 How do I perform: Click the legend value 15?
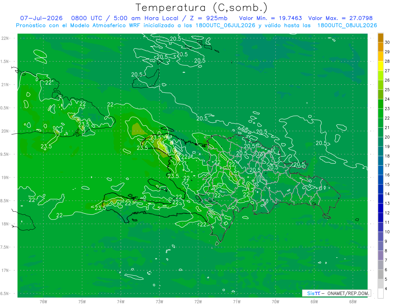[x=387, y=184]
